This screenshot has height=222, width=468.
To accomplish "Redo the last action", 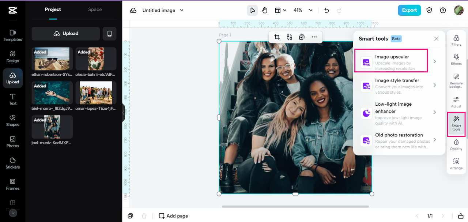I will (x=339, y=10).
